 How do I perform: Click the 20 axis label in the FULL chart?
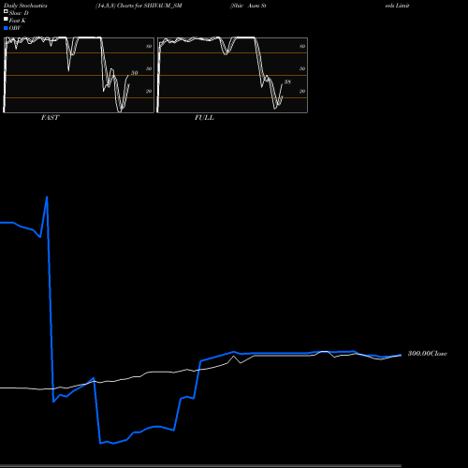pos(302,91)
